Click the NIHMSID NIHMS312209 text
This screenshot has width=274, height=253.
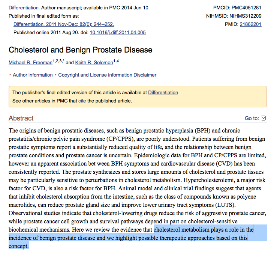(234, 16)
